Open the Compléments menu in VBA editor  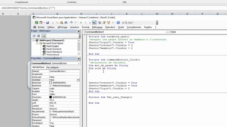[134, 27]
